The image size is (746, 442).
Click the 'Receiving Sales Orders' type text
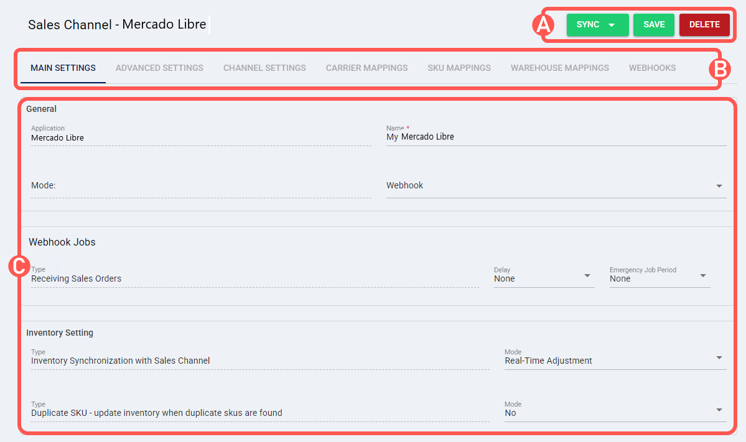76,279
